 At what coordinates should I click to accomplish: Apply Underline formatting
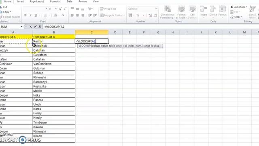tap(36, 15)
